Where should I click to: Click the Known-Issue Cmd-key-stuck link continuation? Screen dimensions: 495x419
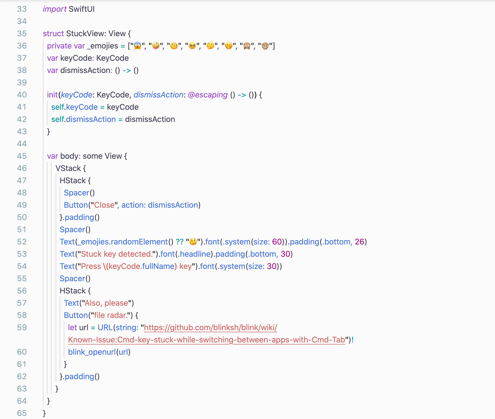[x=206, y=340]
